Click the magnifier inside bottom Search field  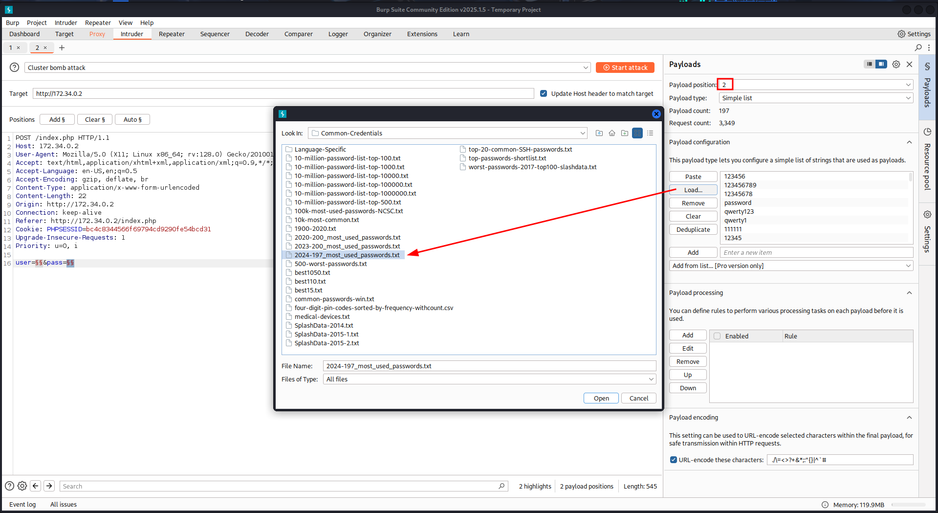click(x=502, y=486)
